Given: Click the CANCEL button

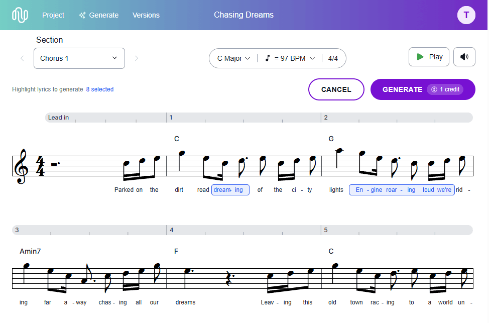Looking at the screenshot, I should click(336, 89).
